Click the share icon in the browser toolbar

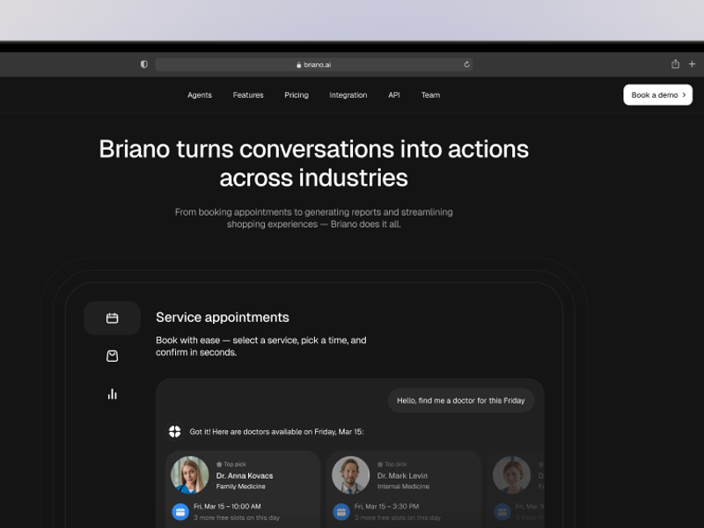[674, 63]
